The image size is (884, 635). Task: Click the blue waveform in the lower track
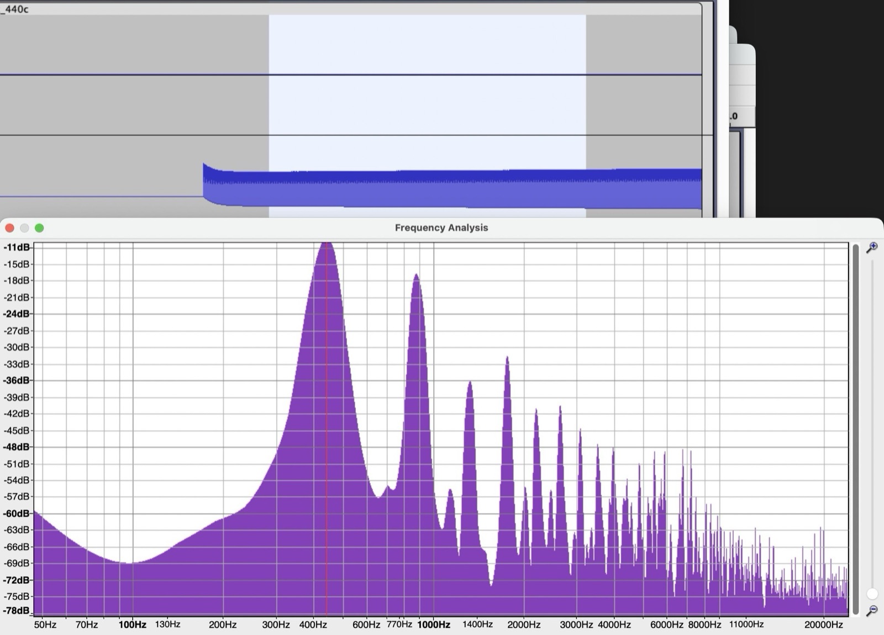pyautogui.click(x=452, y=187)
